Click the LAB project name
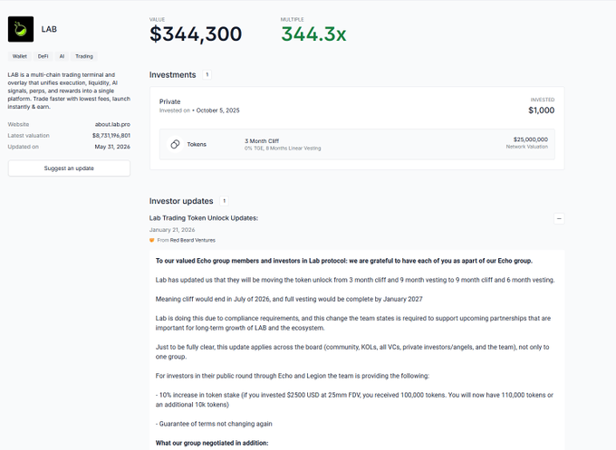Screen dimensions: 616x450 click(x=49, y=30)
